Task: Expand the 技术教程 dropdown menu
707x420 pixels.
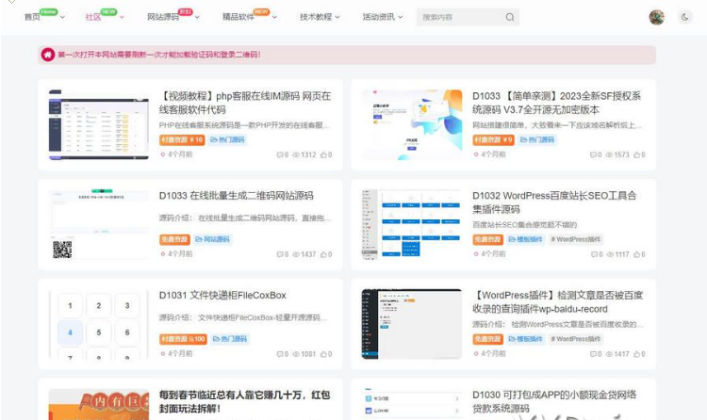Action: click(x=337, y=18)
